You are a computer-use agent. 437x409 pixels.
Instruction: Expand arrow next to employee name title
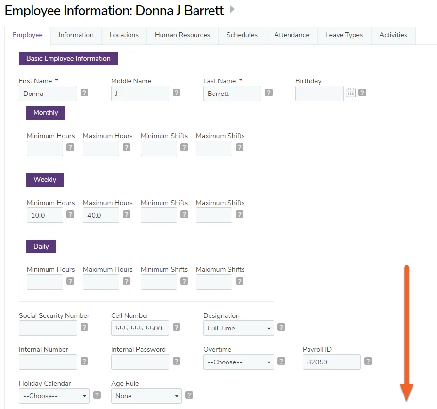[232, 10]
